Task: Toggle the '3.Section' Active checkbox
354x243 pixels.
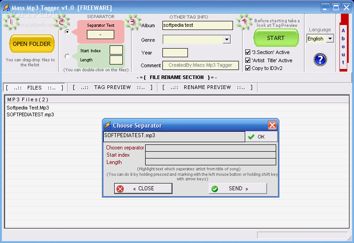Action: click(248, 52)
